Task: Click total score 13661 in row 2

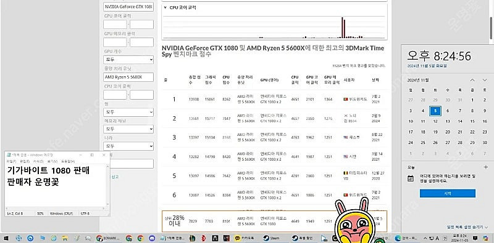Action: [194, 118]
